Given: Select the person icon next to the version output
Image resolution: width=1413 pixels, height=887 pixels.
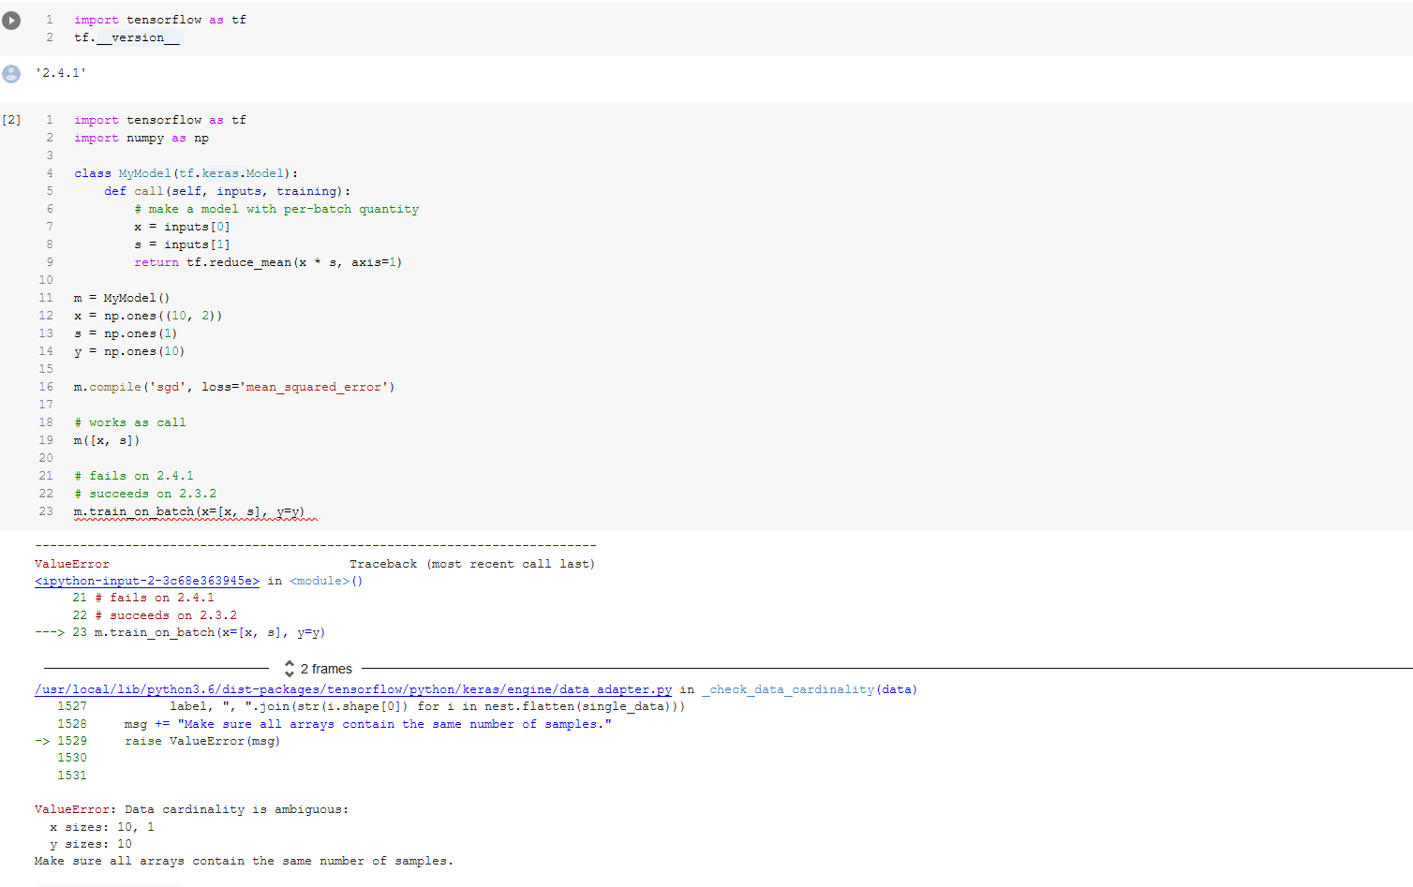Looking at the screenshot, I should pyautogui.click(x=10, y=74).
